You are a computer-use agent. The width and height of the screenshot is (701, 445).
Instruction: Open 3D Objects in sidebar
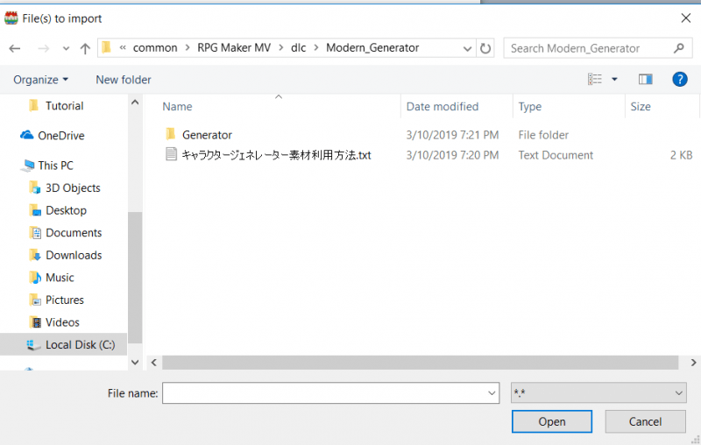[73, 188]
